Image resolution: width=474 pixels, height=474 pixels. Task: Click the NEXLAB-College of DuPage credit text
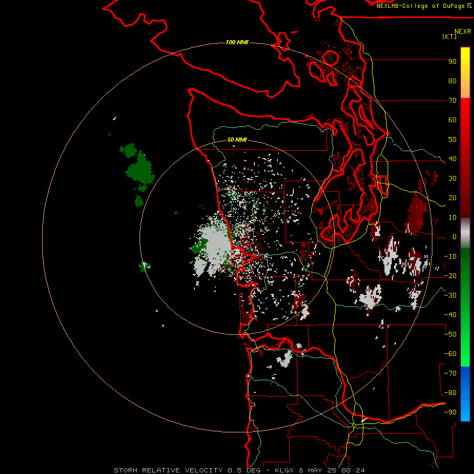coord(420,6)
